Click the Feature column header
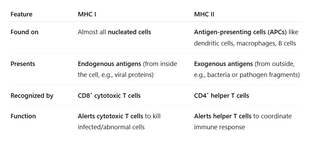The width and height of the screenshot is (312, 146). pyautogui.click(x=21, y=14)
